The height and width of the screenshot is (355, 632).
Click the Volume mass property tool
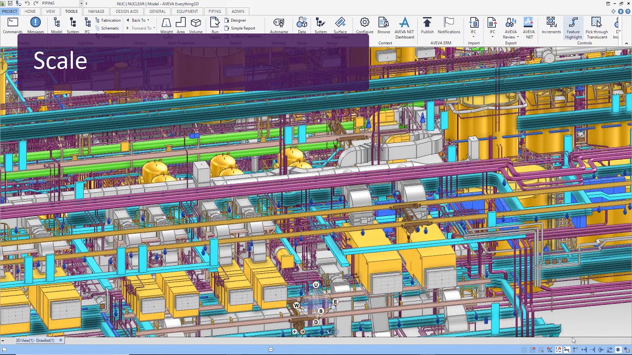coord(196,26)
